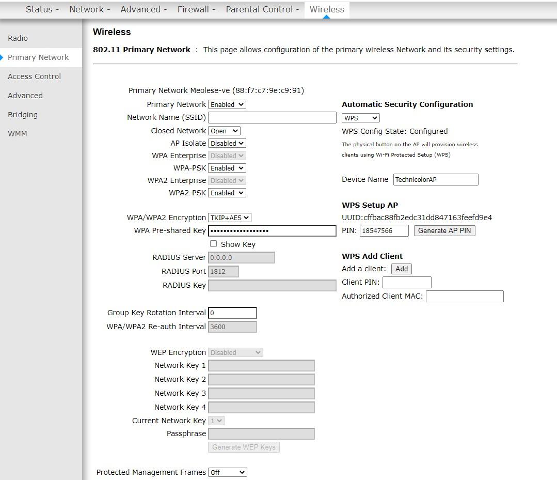This screenshot has height=480, width=557.
Task: Click Add client button
Action: [x=402, y=269]
